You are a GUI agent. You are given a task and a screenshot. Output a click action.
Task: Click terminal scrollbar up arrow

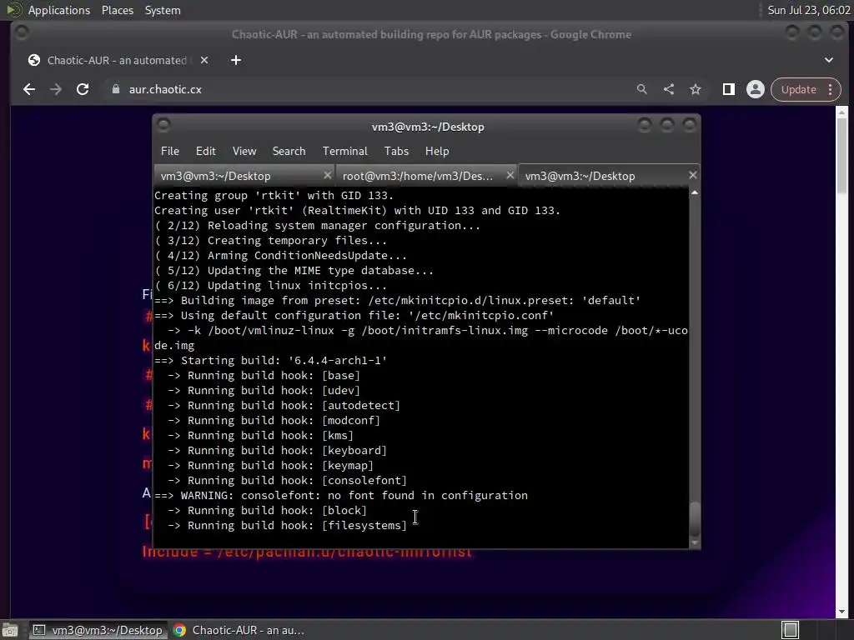[695, 192]
